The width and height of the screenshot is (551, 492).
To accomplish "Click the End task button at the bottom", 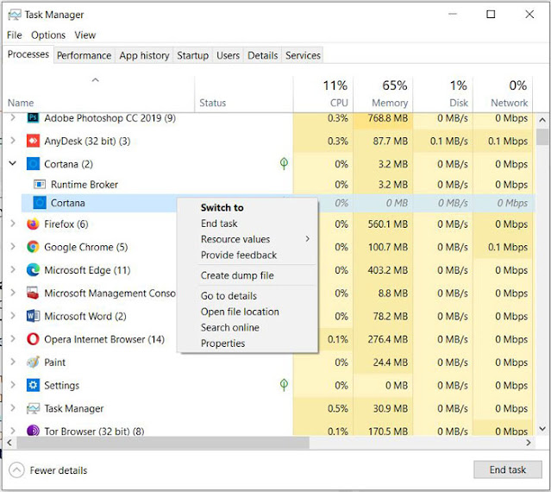I will coord(507,470).
